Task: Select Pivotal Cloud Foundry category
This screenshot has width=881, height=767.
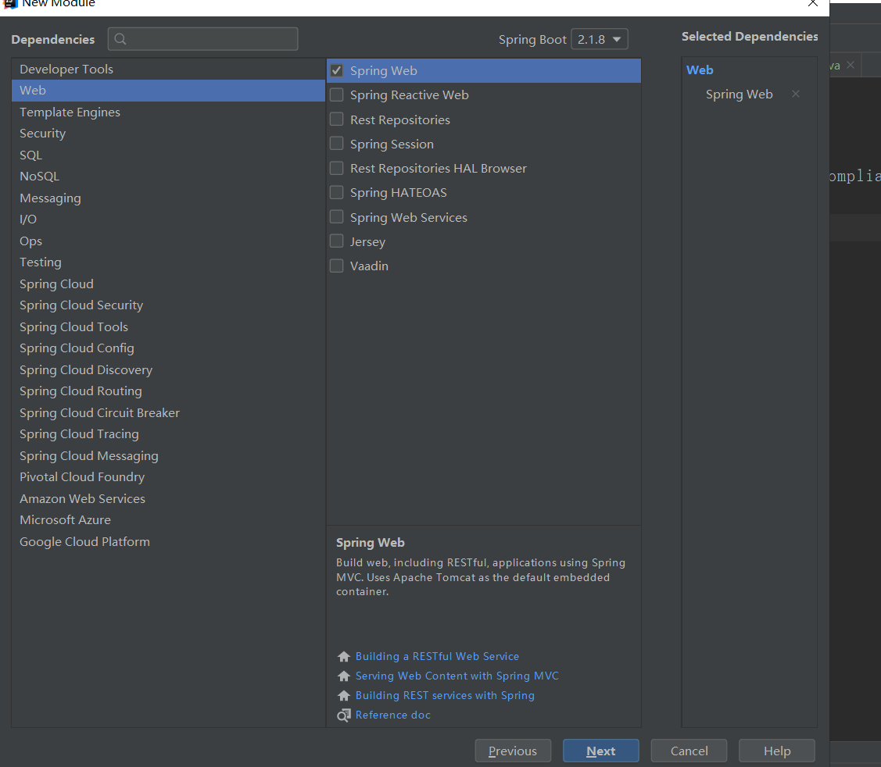Action: (168, 477)
